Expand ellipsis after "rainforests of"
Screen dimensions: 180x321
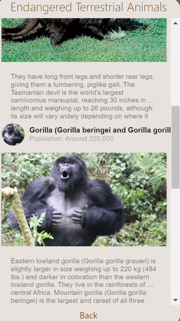click(x=150, y=285)
